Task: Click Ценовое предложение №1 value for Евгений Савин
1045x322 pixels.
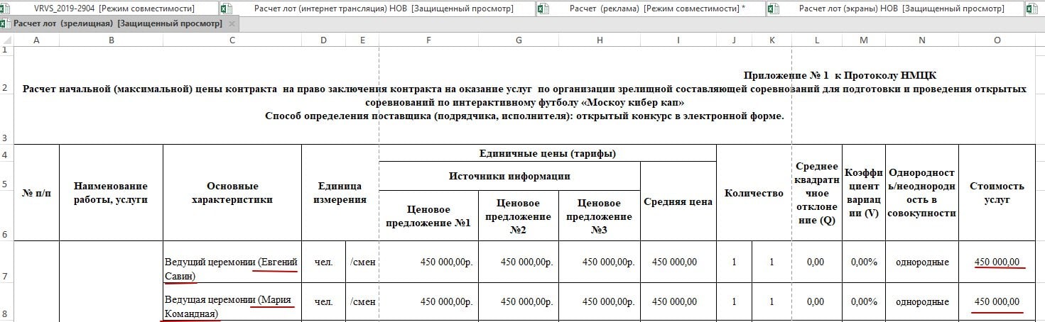Action: coord(428,262)
